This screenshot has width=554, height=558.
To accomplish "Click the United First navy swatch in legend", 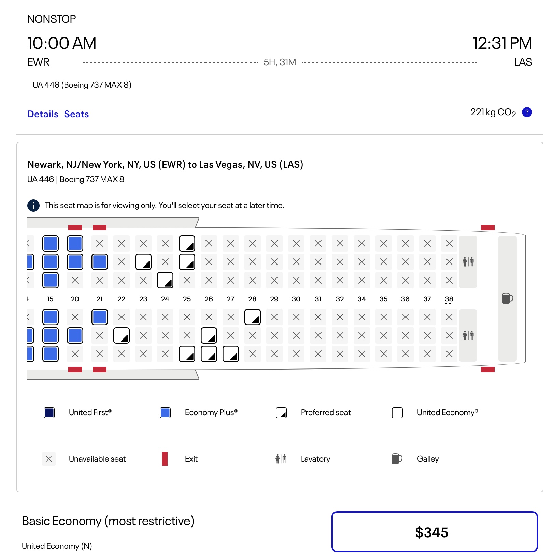I will pos(49,413).
